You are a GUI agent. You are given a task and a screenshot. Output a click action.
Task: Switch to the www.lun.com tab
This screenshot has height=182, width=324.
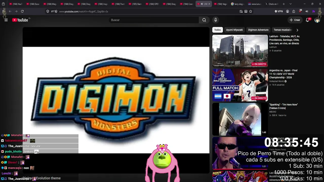tap(254, 4)
